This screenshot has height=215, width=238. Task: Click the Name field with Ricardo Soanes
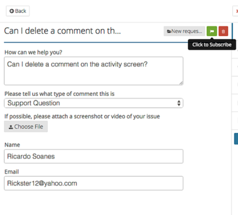point(93,156)
